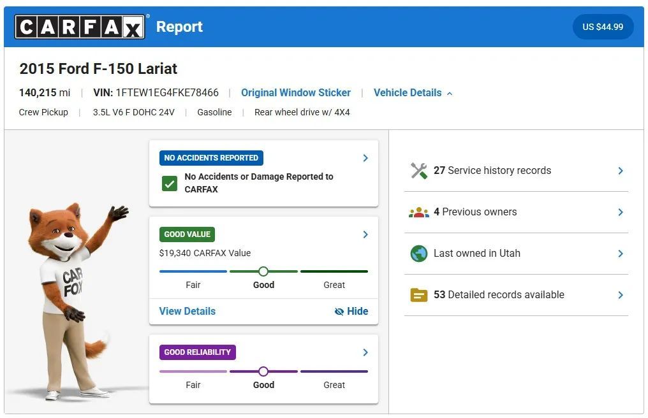Open 53 Detailed records available row
This screenshot has width=648, height=418.
click(x=499, y=295)
